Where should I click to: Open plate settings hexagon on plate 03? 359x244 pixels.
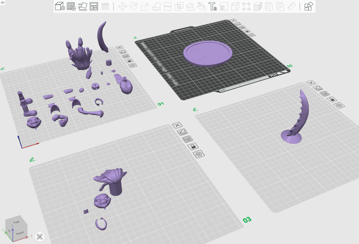[199, 154]
